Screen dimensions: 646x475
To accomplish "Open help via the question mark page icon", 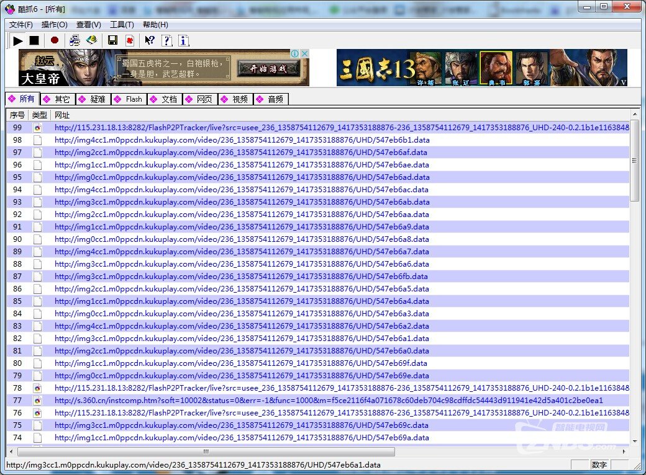I will pyautogui.click(x=167, y=40).
